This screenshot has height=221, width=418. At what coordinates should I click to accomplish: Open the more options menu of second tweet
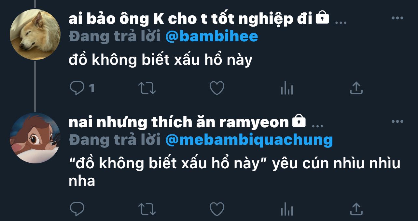click(397, 121)
